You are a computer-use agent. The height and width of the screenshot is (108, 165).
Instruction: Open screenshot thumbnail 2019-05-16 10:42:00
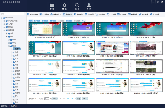(112, 66)
